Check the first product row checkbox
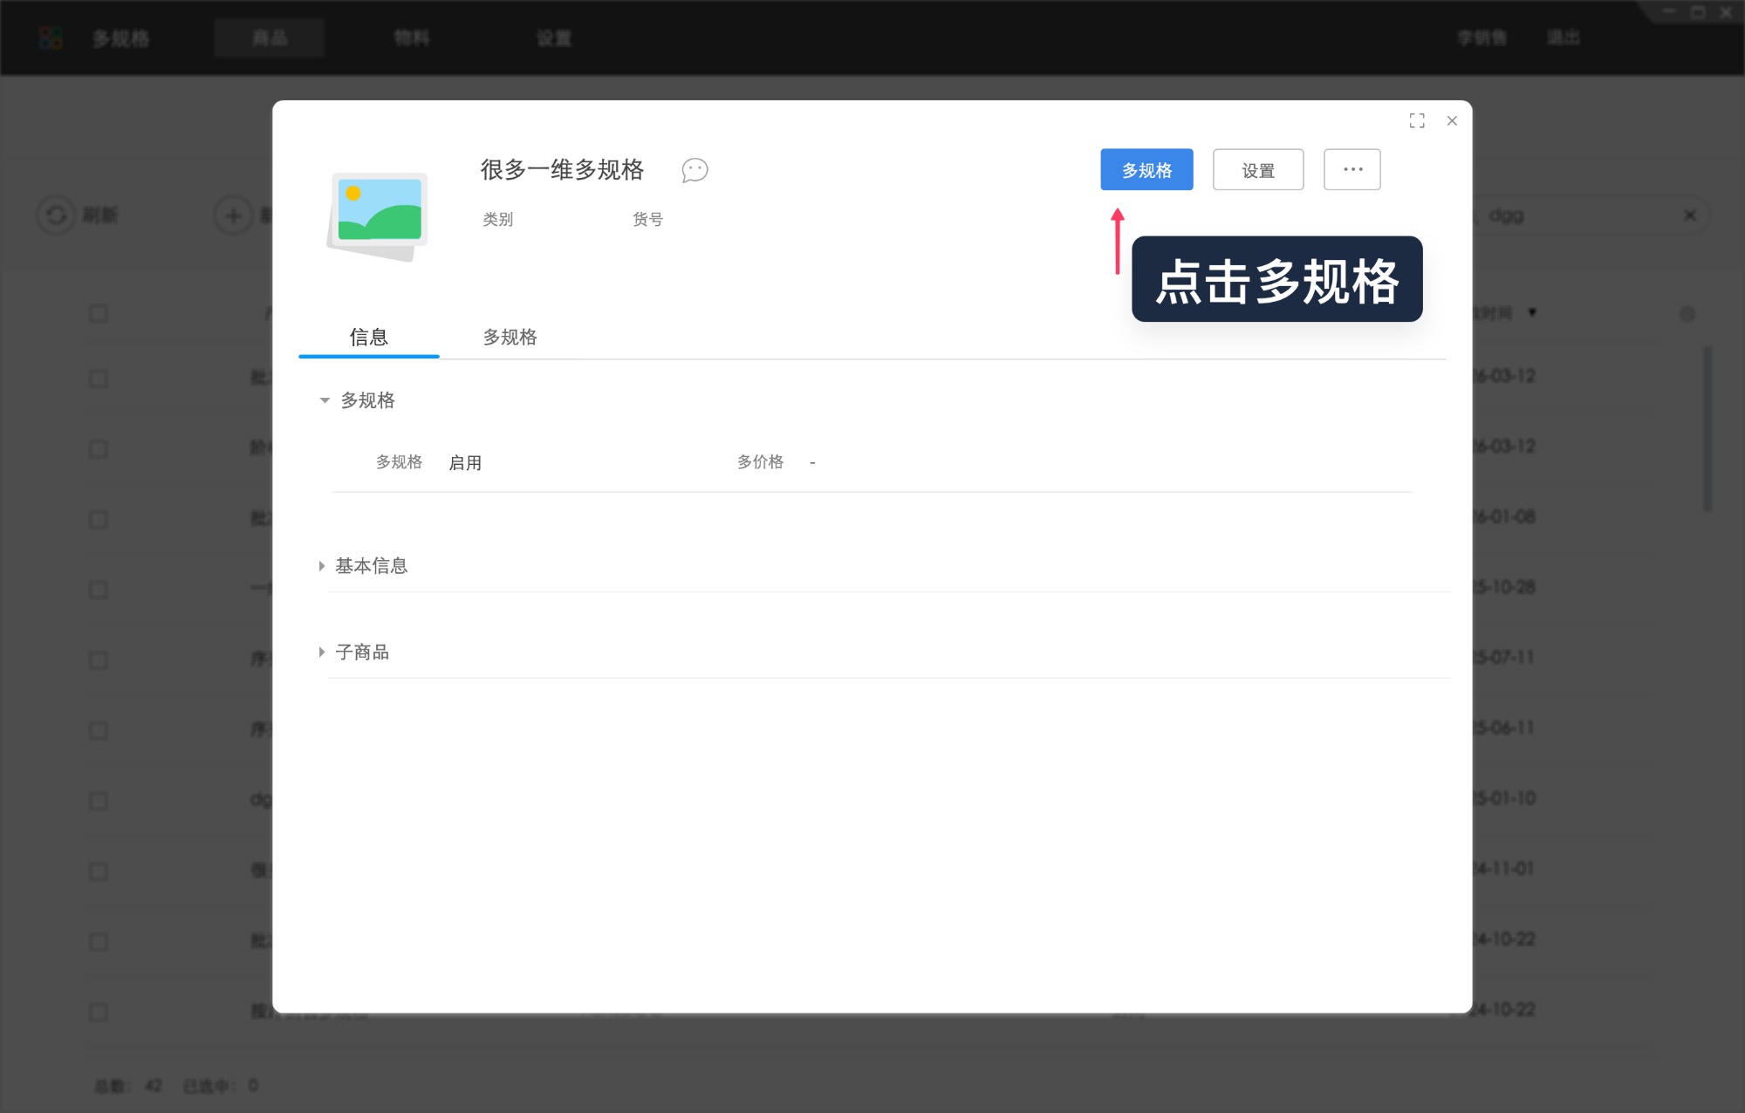1745x1113 pixels. coord(98,379)
